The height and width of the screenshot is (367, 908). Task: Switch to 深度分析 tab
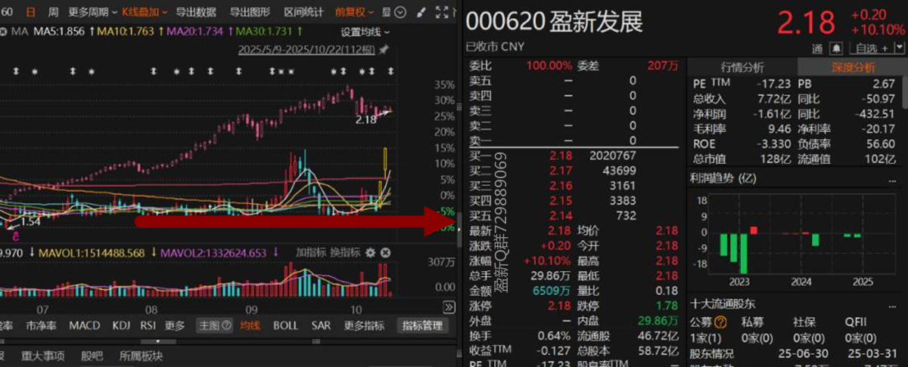pos(854,67)
